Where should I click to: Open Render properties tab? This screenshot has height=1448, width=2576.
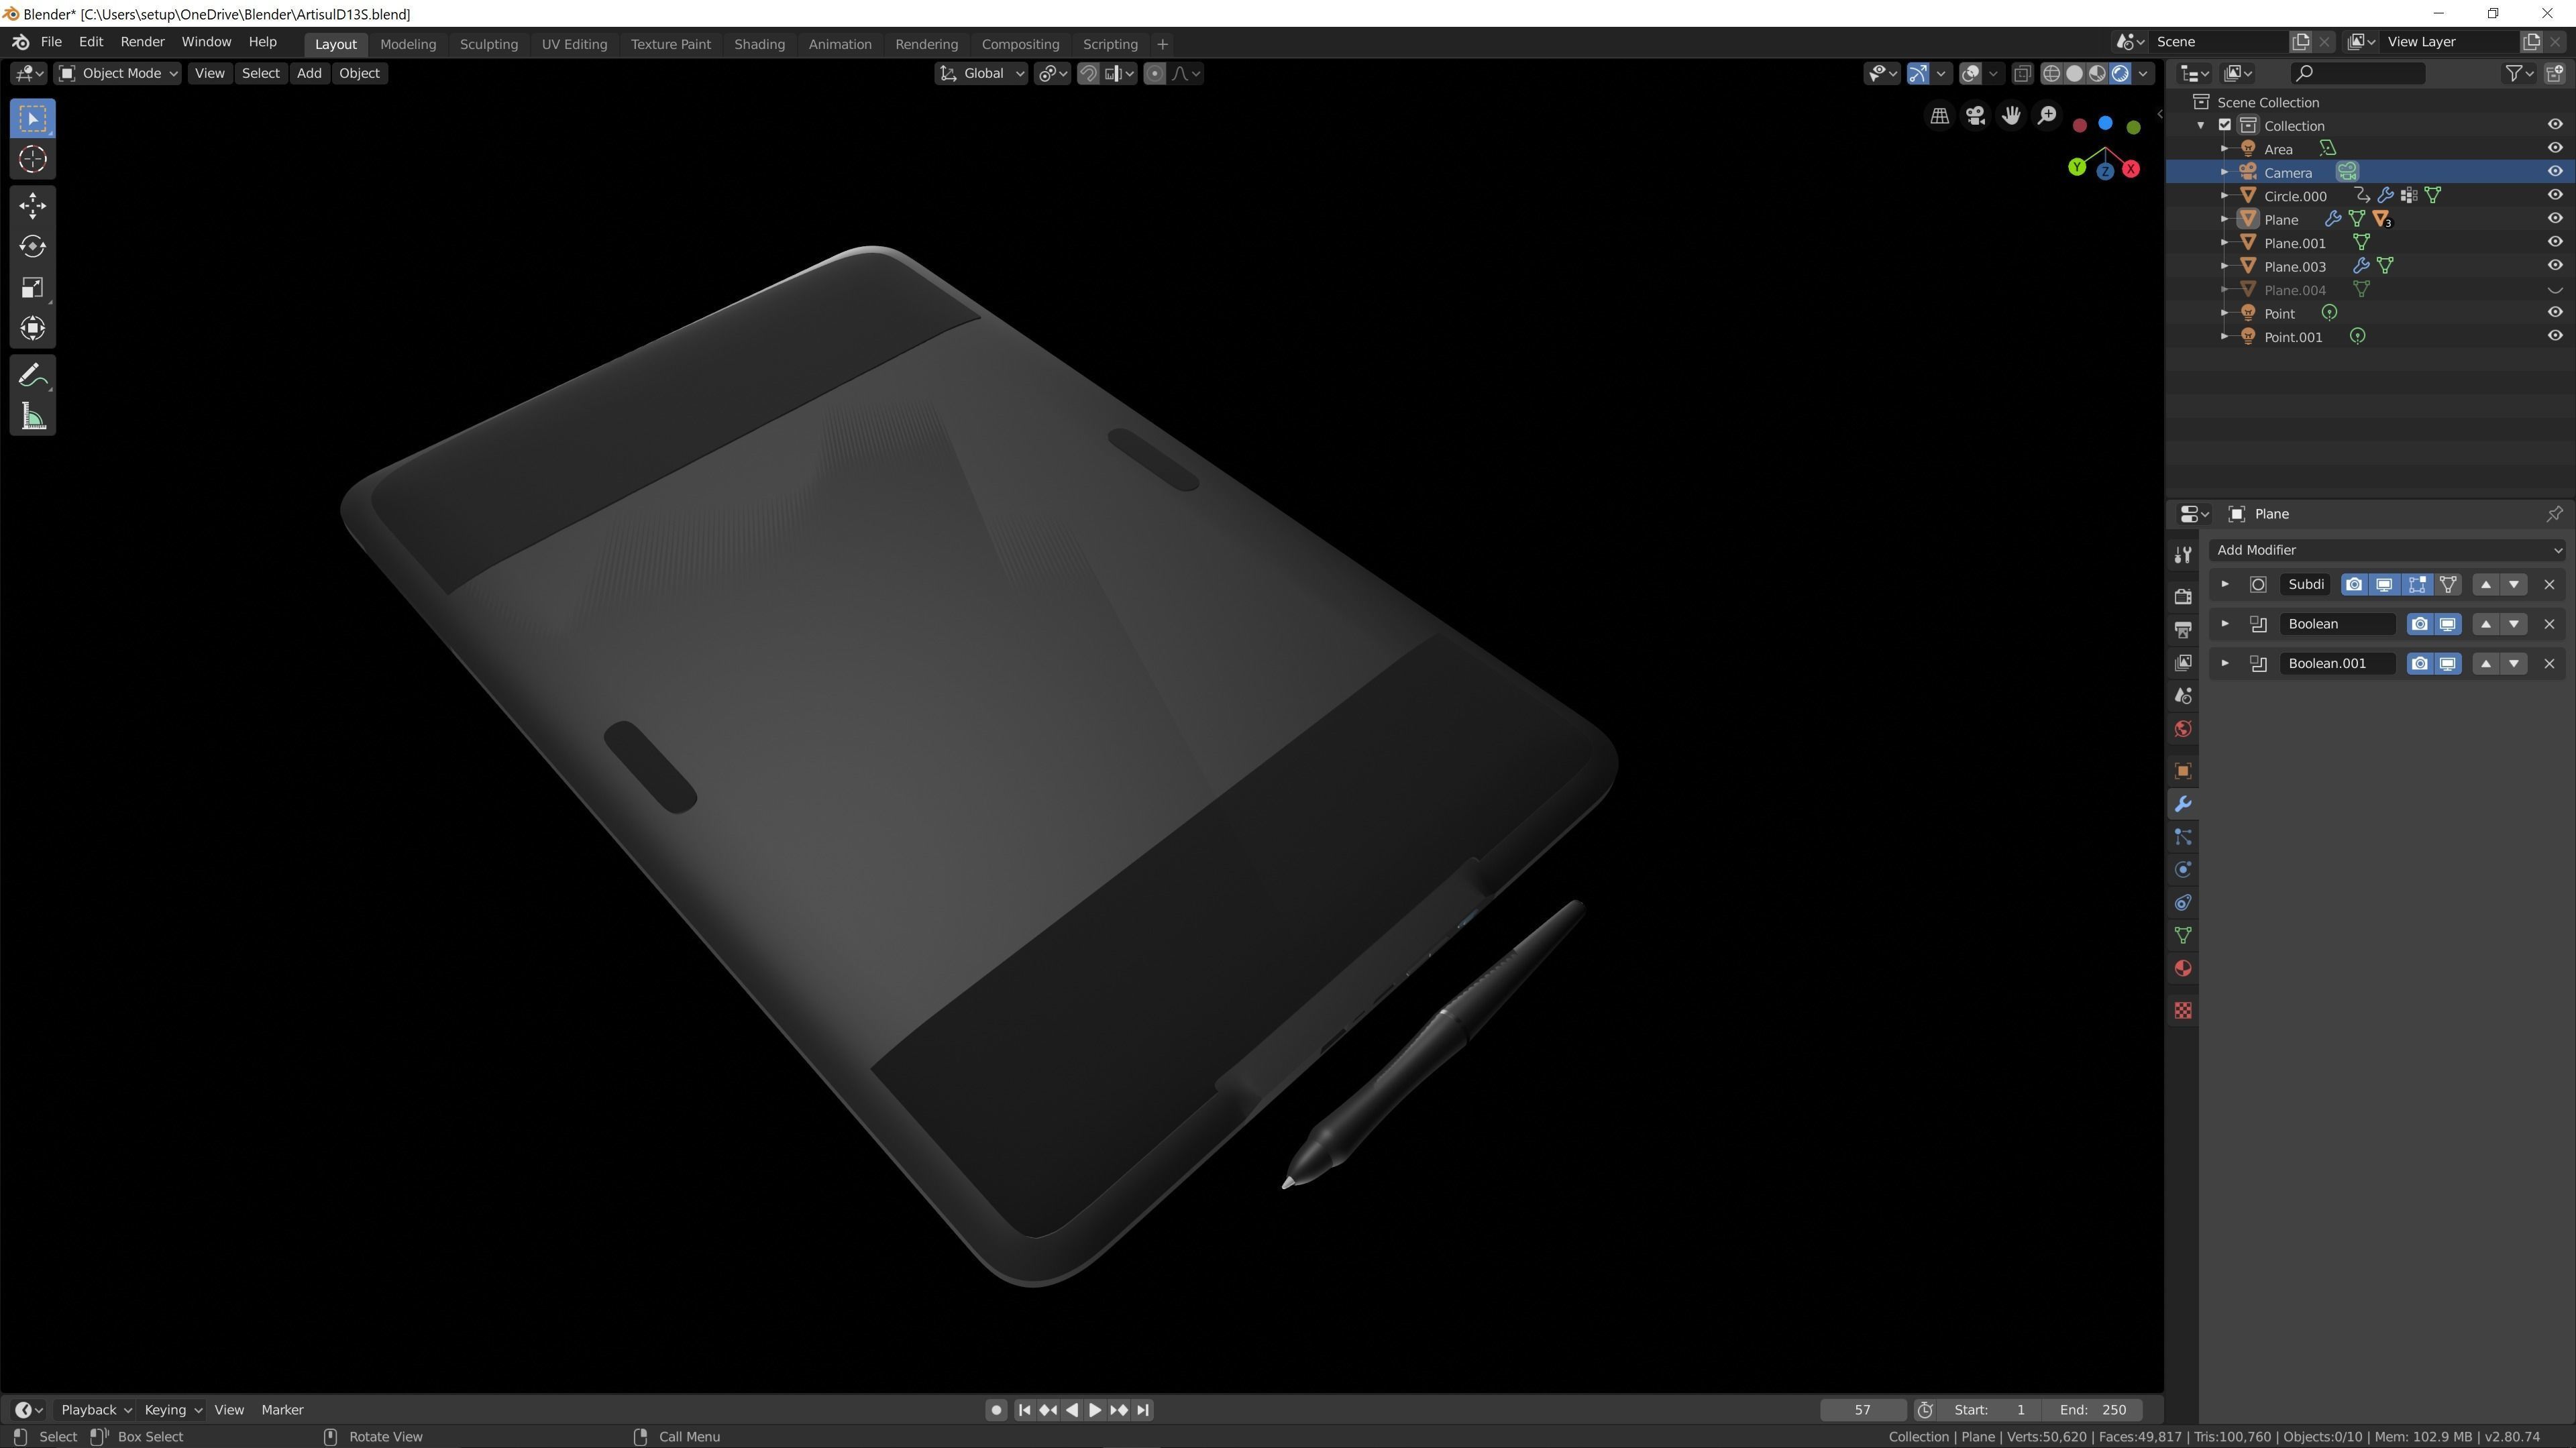tap(2183, 597)
